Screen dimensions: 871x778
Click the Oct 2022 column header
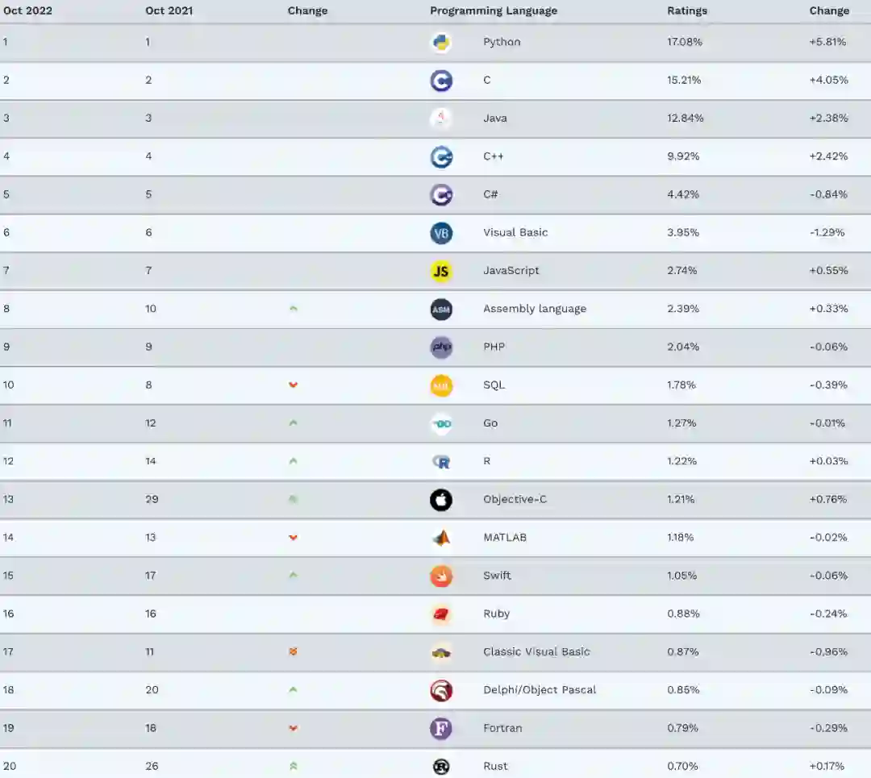click(27, 11)
